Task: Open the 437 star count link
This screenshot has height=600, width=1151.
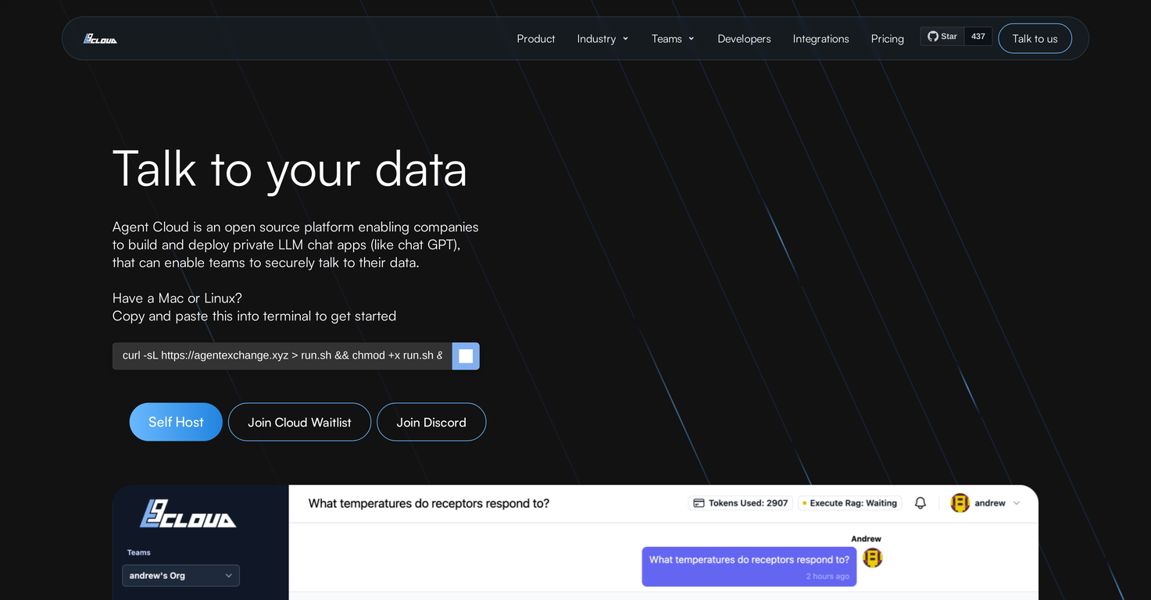Action: [978, 36]
